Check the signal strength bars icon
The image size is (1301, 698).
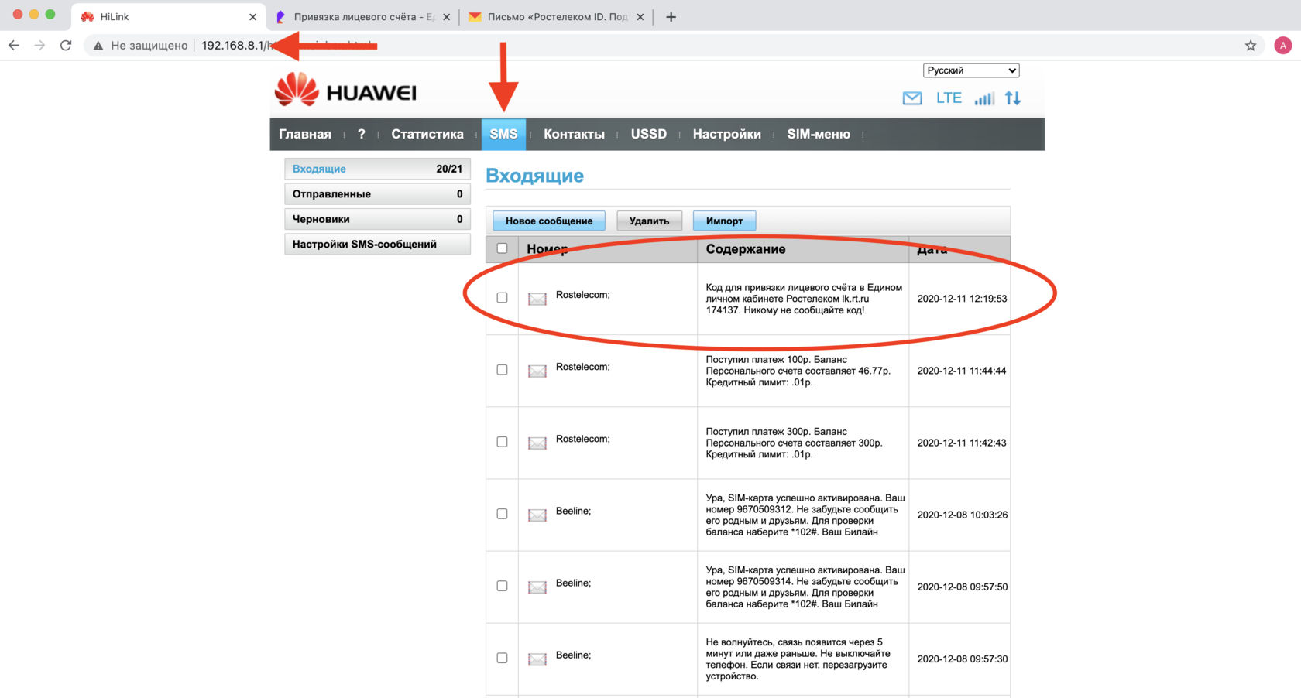click(984, 98)
